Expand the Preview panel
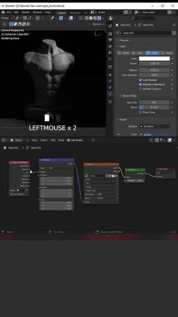 tap(124, 40)
